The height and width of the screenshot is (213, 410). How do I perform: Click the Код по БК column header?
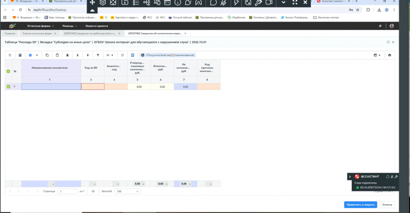[x=91, y=68]
